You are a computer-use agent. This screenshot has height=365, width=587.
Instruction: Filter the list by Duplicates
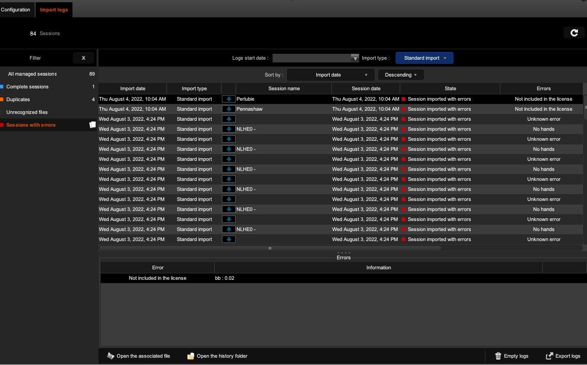click(x=49, y=99)
